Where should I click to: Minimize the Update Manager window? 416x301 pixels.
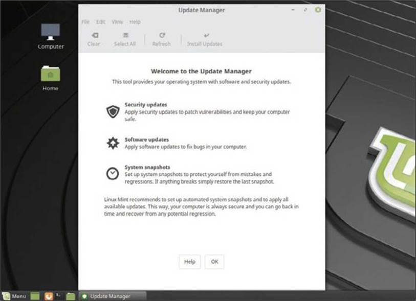[293, 10]
